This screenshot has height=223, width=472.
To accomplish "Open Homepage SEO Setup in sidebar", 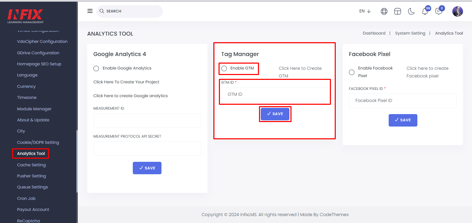I will pyautogui.click(x=39, y=64).
